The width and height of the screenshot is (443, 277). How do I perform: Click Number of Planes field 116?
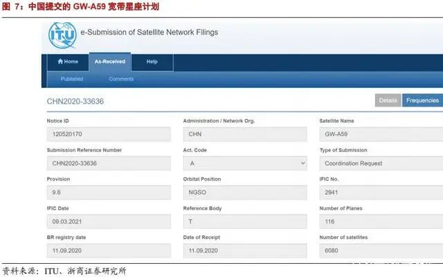(x=381, y=222)
